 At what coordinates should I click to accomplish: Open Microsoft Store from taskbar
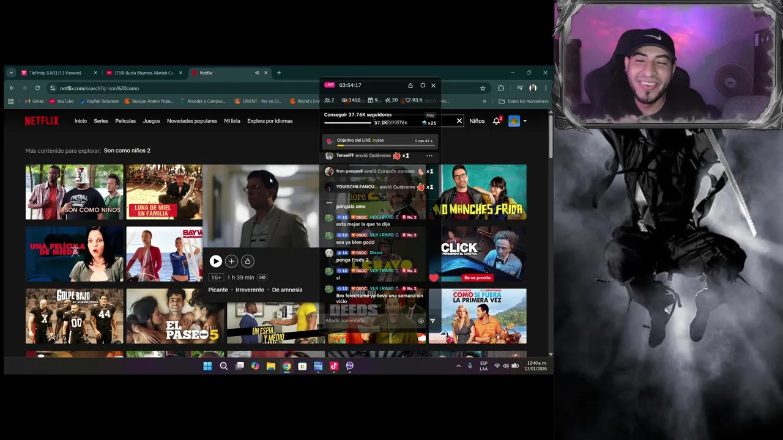point(302,366)
